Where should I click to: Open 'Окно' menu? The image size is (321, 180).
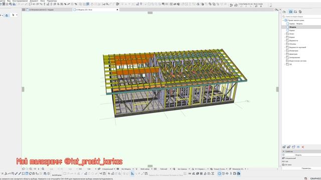pyautogui.click(x=43, y=1)
